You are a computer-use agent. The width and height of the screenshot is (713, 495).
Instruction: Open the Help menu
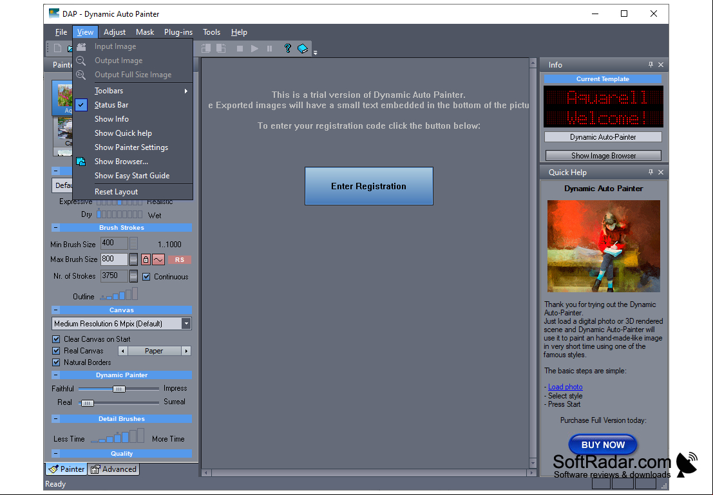tap(239, 32)
